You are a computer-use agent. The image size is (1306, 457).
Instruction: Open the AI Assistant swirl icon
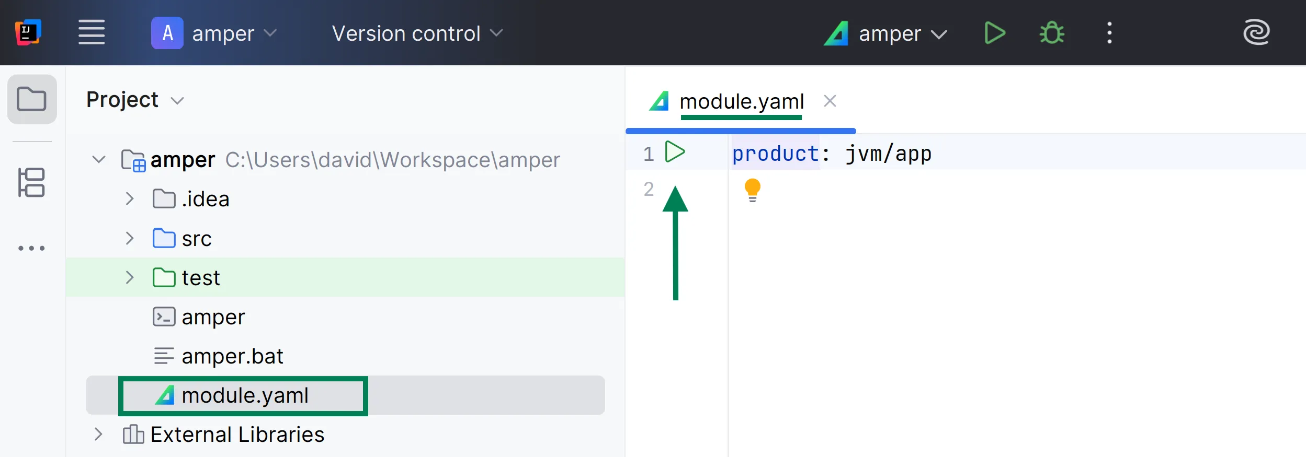pyautogui.click(x=1256, y=32)
